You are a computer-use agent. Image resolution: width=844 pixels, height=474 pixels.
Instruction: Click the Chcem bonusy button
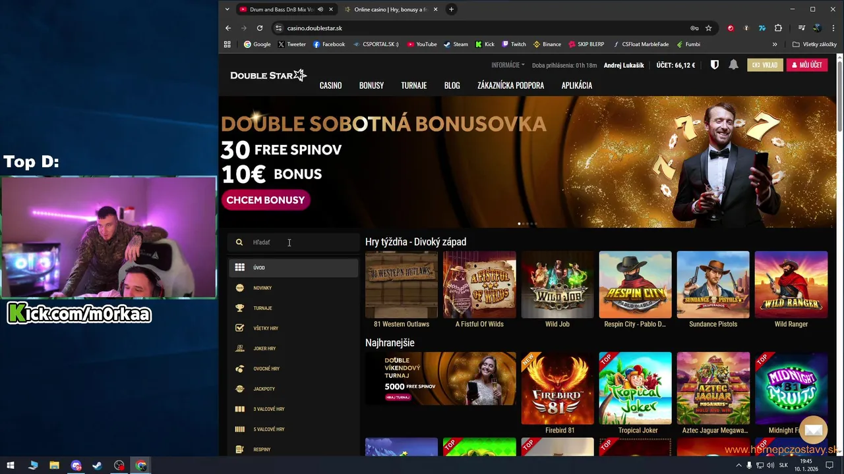[266, 200]
